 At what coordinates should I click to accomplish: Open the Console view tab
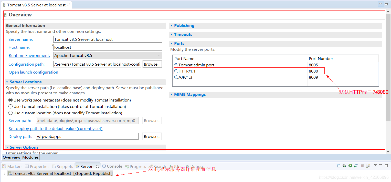coord(112,166)
